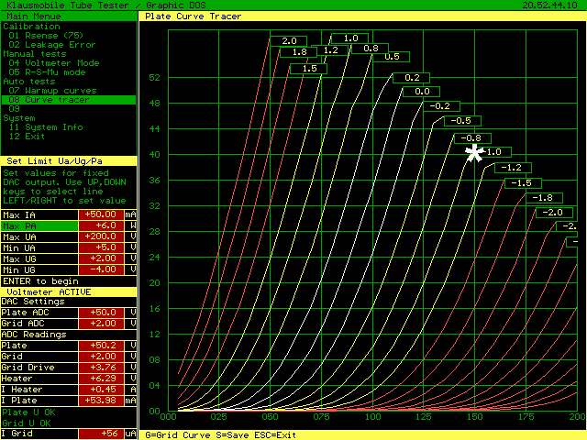Click the 1.2 curve label
The width and height of the screenshot is (587, 440).
point(330,50)
